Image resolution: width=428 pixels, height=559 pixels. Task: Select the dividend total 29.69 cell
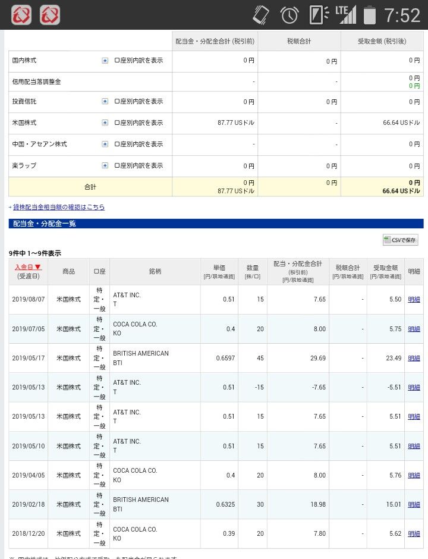[x=298, y=358]
